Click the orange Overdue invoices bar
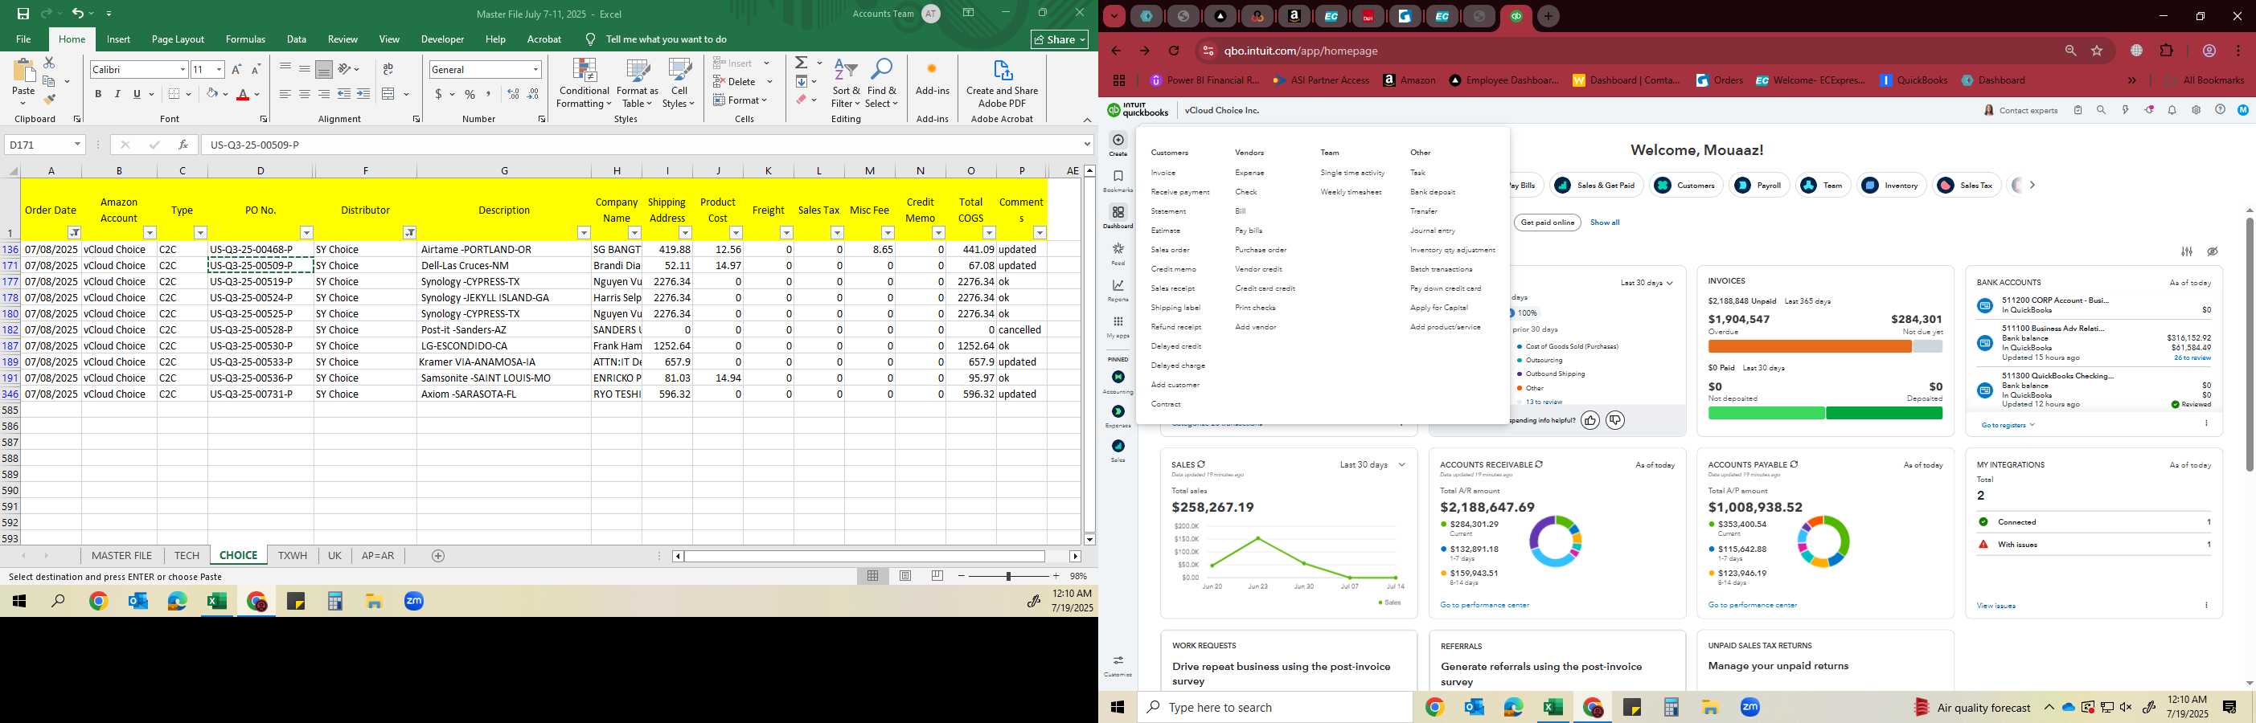The image size is (2256, 723). 1809,346
